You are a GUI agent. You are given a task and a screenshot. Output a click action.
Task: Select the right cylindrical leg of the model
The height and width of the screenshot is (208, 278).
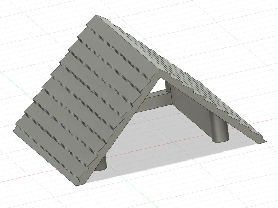[219, 127]
